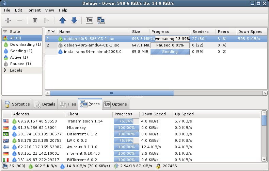
Task: Move torrent up with Queue Up arrow
Action: pos(62,20)
